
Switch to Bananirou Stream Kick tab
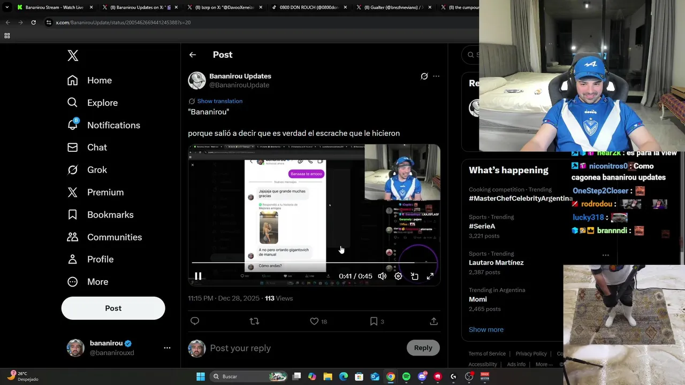click(54, 7)
